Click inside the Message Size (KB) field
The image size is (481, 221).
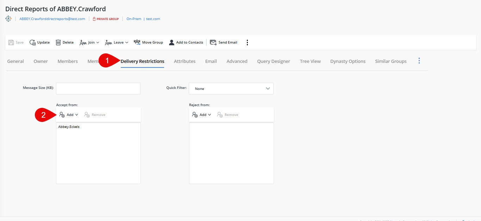98,88
